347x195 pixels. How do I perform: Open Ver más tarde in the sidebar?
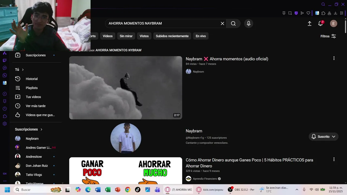tap(36, 106)
